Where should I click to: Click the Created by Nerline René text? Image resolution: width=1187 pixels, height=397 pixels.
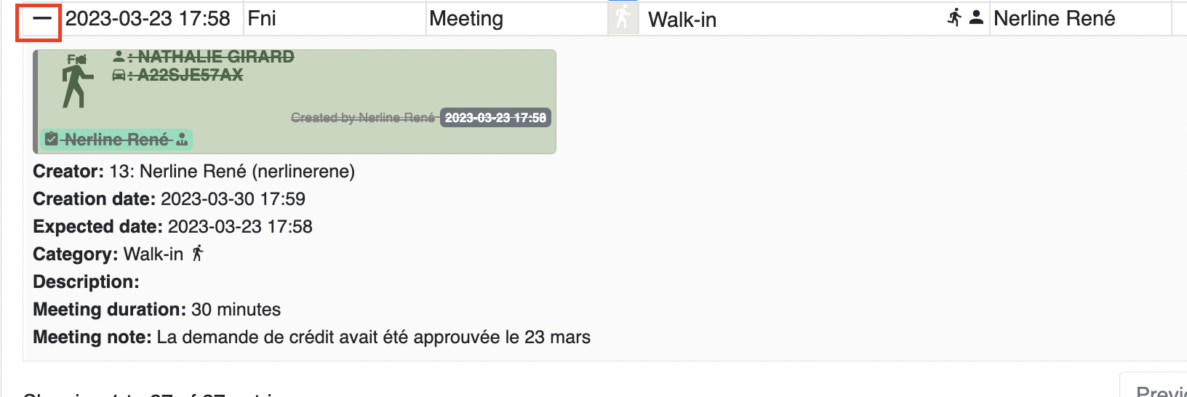coord(363,118)
